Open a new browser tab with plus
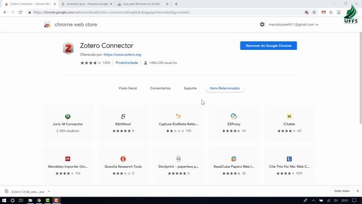Screen dimensions: 362x204 tap(176, 4)
